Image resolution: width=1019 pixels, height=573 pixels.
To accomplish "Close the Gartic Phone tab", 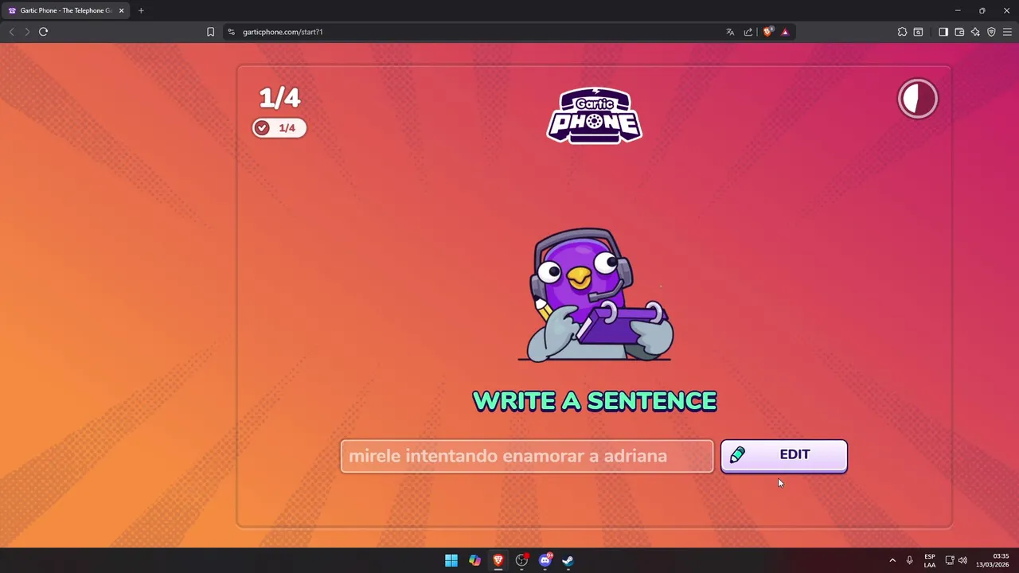I will pyautogui.click(x=121, y=10).
